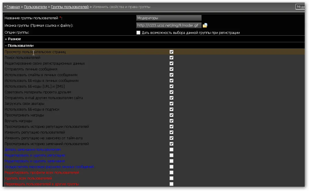Uncheck Вручать награды checkbox
Screen dimensions: 309x191
pyautogui.click(x=171, y=121)
